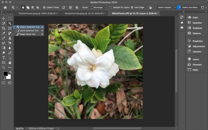This screenshot has width=208, height=130.
Task: Pick the Type tool in toolbar
Action: tap(4, 58)
